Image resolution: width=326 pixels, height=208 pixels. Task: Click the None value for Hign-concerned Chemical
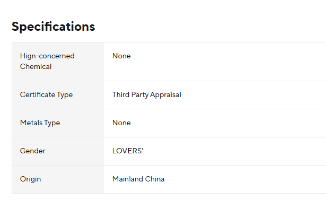pyautogui.click(x=121, y=56)
